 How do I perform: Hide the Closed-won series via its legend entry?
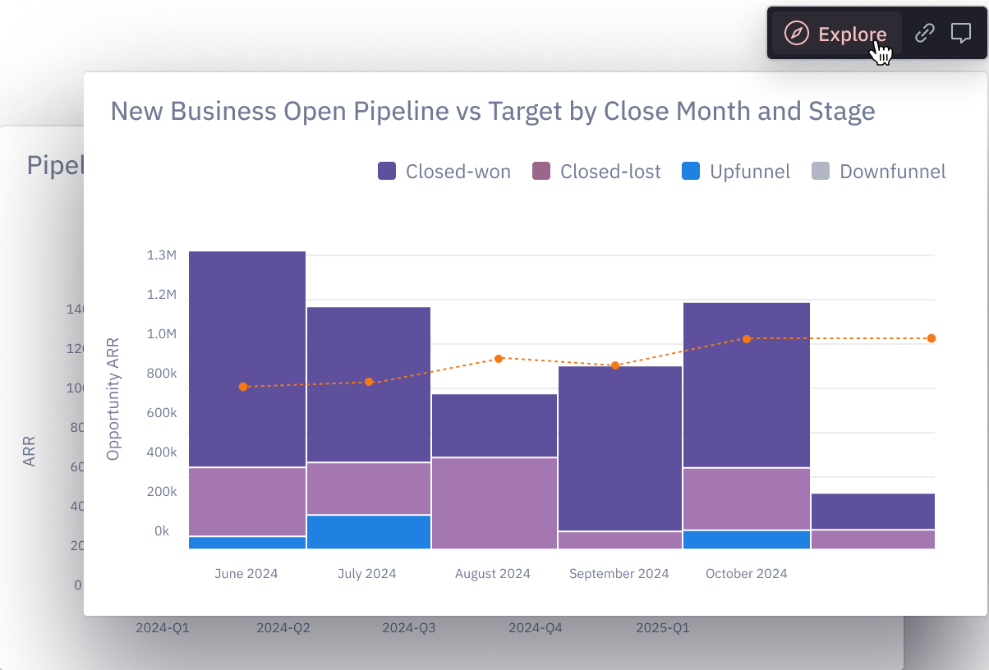click(444, 171)
